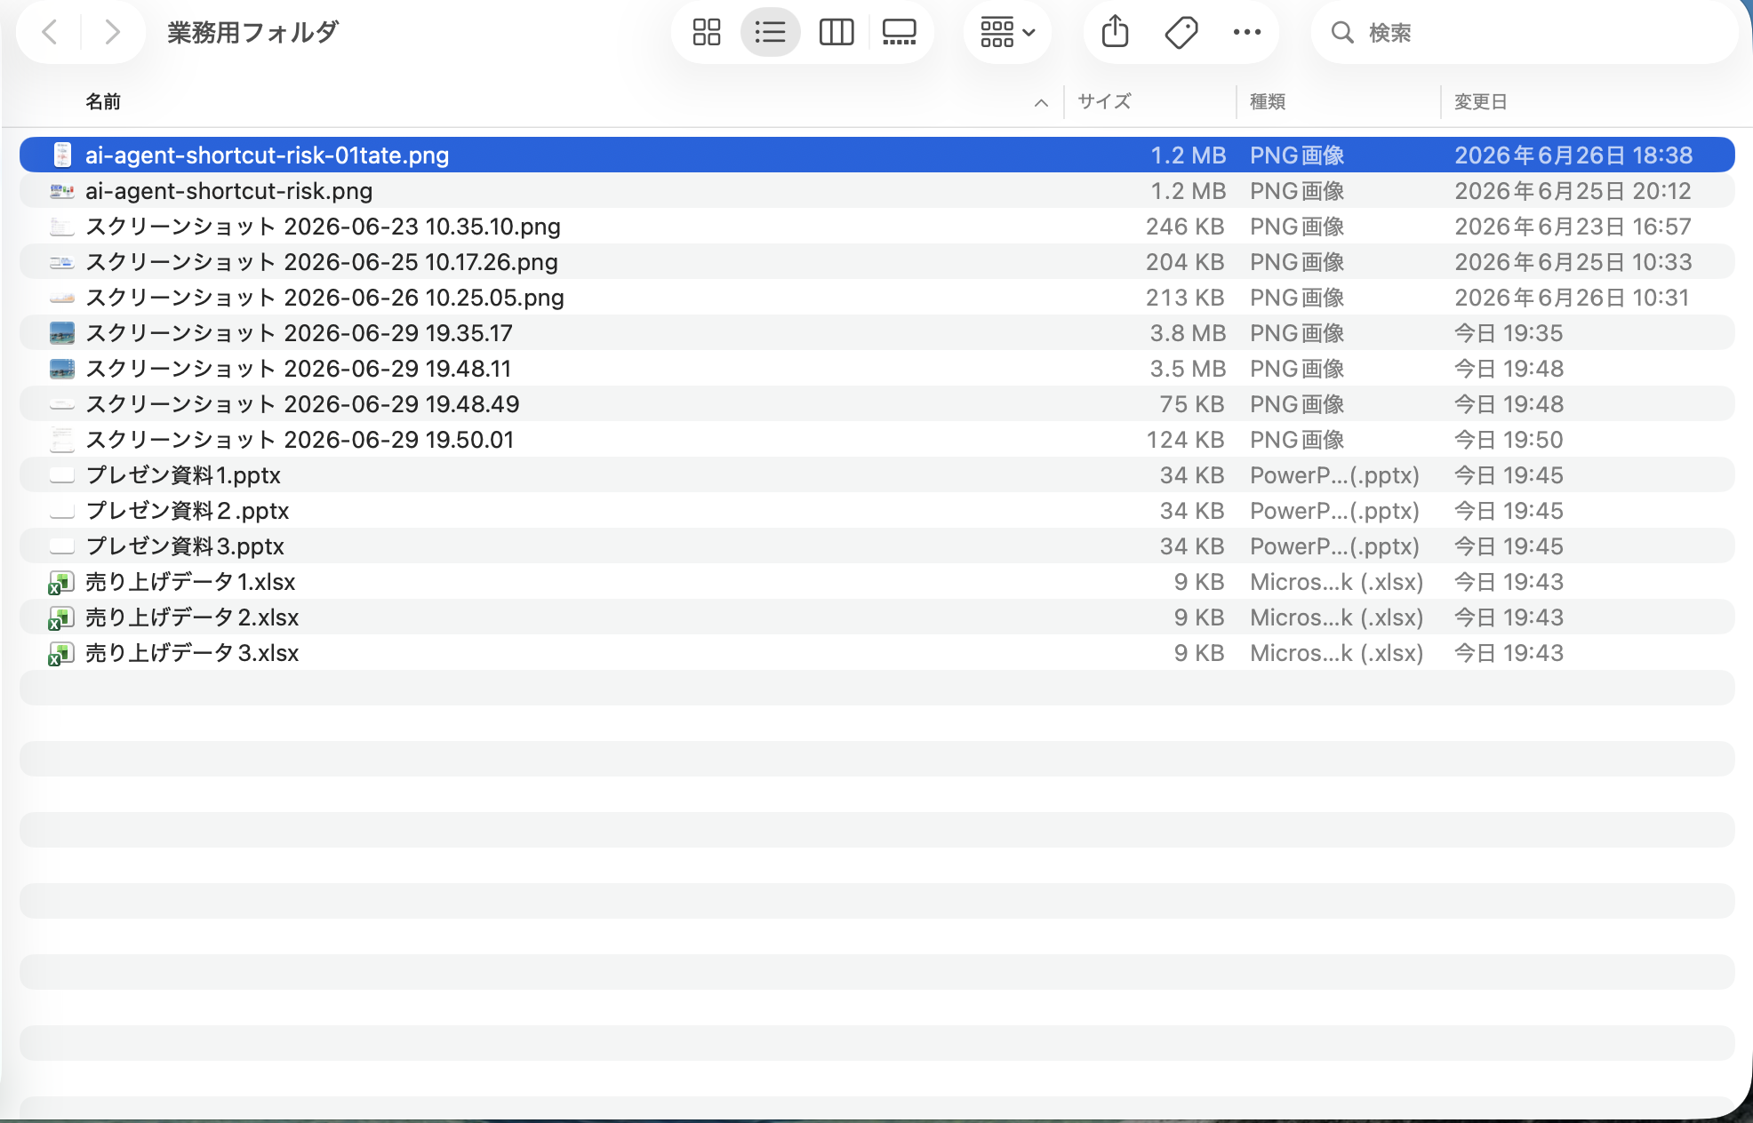
Task: Click thumbnail of スクリーンショット 19.35.17
Action: pyautogui.click(x=62, y=333)
